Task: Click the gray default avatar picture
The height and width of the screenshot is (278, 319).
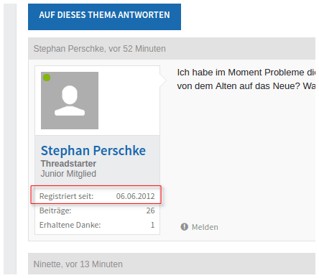Action: click(70, 101)
